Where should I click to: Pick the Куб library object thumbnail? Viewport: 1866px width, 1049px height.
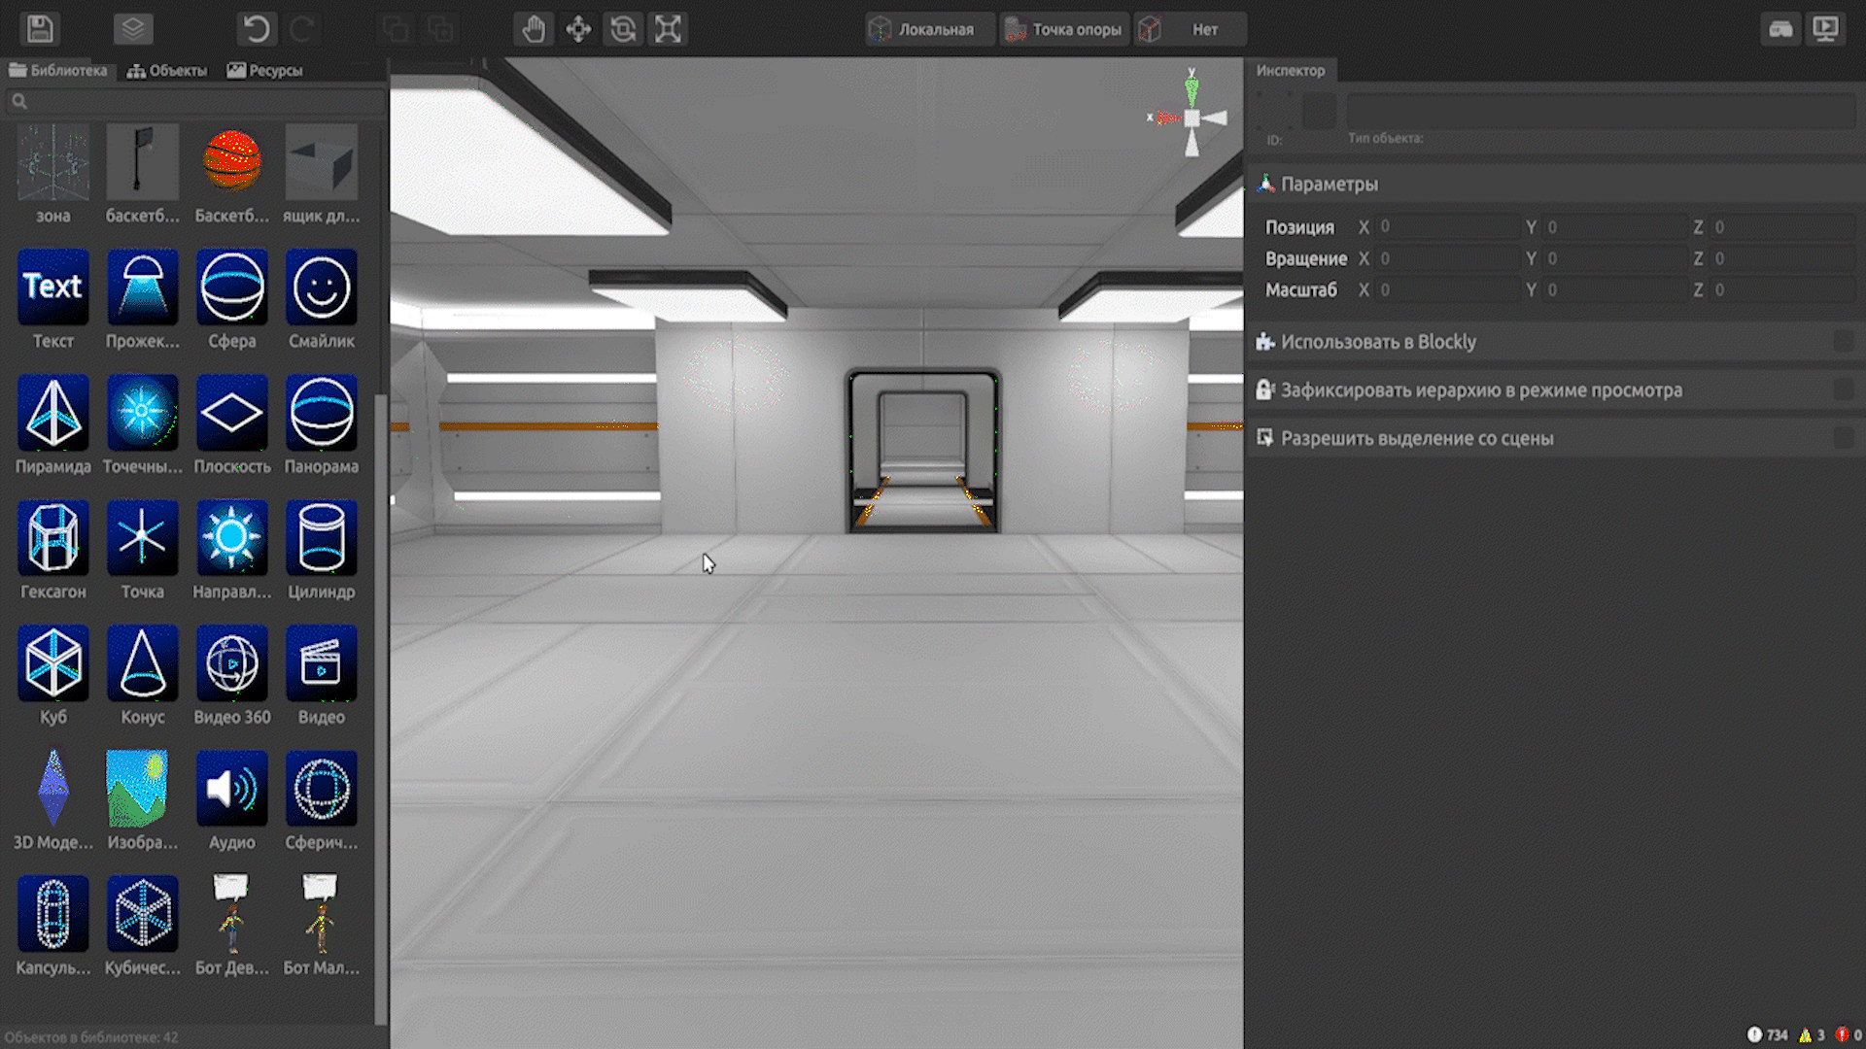click(x=52, y=663)
